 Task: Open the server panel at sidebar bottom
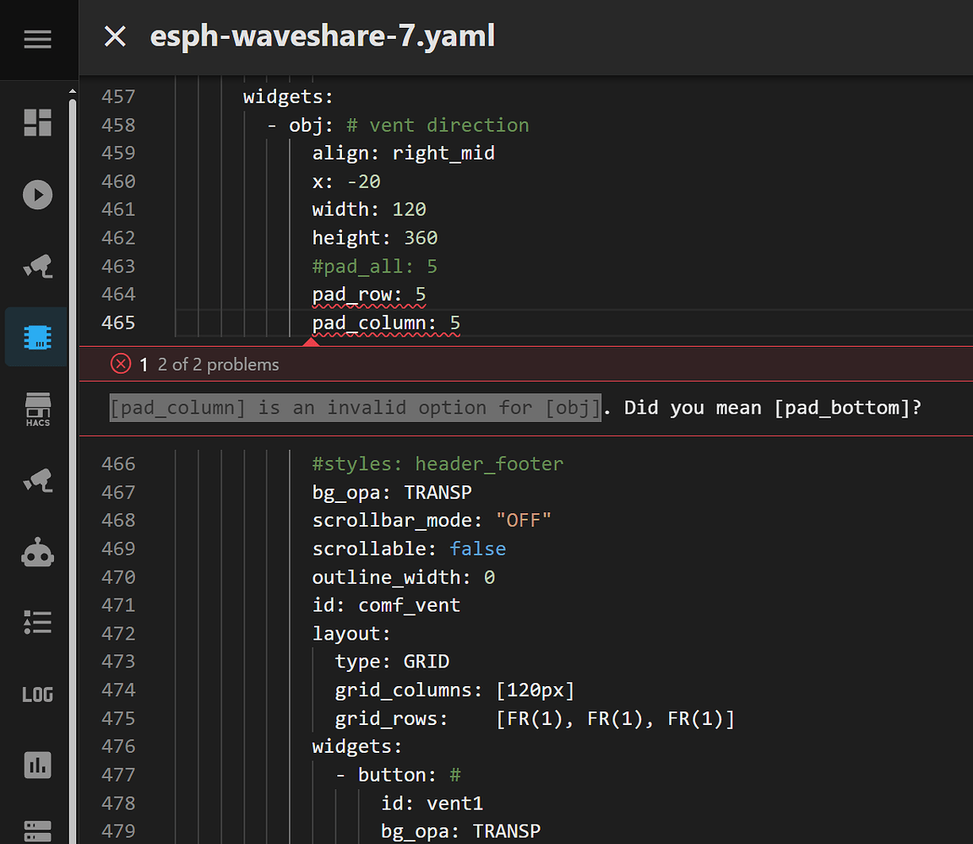38,831
